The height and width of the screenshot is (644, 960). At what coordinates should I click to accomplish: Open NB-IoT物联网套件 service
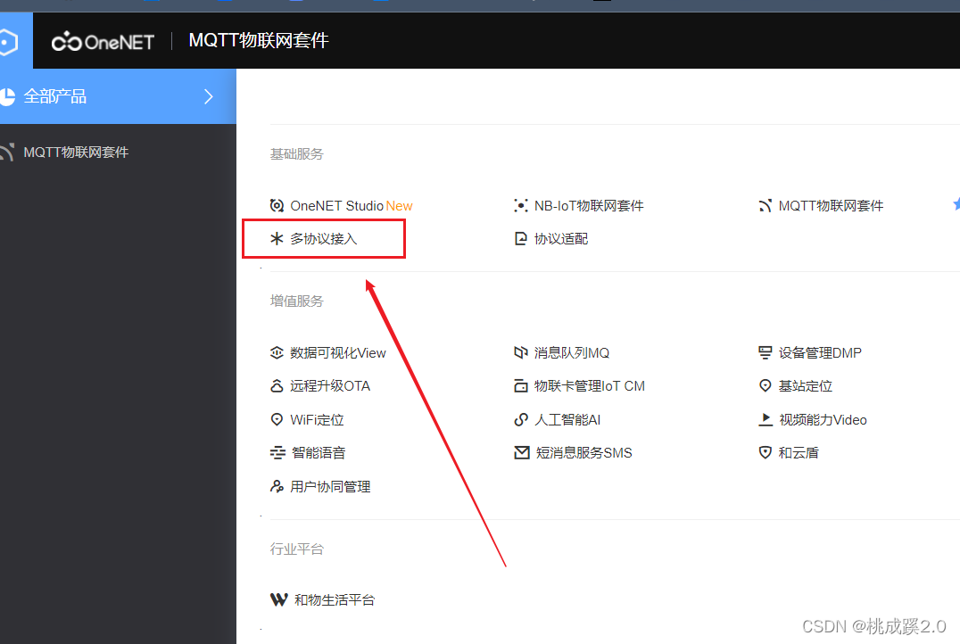(x=589, y=205)
